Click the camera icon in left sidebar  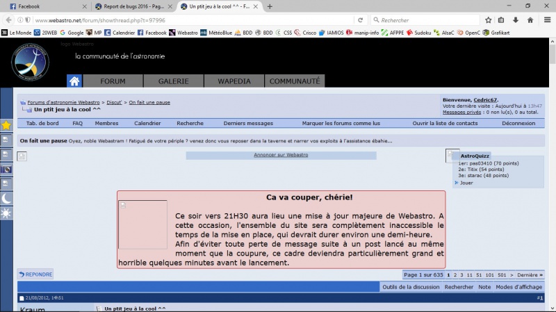pyautogui.click(x=6, y=169)
